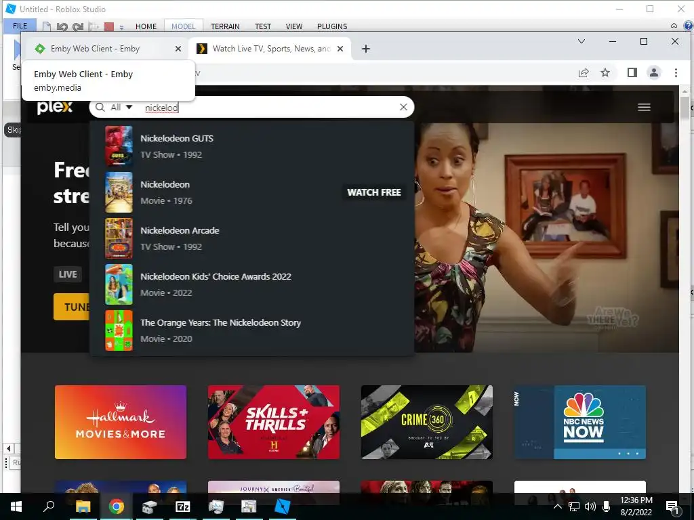Click Roblox Studio red stop icon
Image resolution: width=694 pixels, height=520 pixels.
[109, 26]
